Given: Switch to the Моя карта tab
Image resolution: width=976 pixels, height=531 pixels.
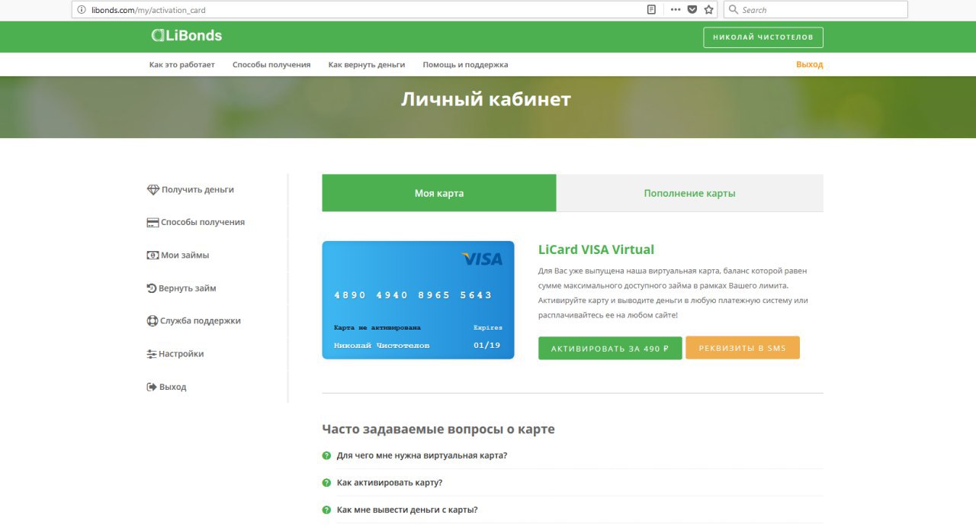Looking at the screenshot, I should [x=439, y=193].
